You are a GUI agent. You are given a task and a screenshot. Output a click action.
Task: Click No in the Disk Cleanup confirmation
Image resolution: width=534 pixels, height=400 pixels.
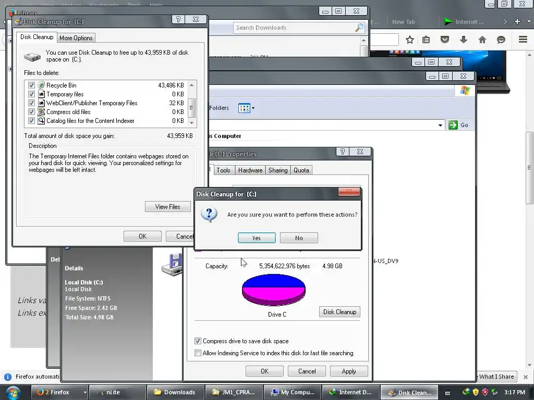click(x=299, y=238)
